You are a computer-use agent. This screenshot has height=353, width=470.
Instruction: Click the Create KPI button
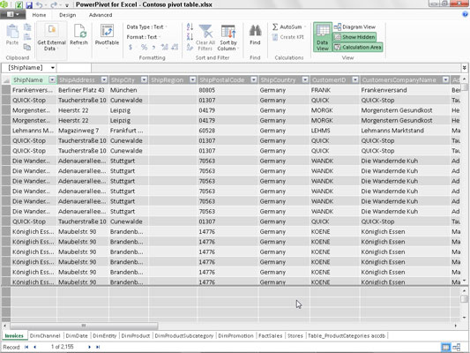click(288, 37)
